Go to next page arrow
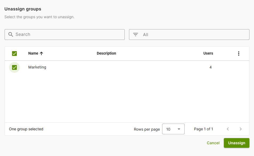Image resolution: width=254 pixels, height=156 pixels. (x=241, y=129)
